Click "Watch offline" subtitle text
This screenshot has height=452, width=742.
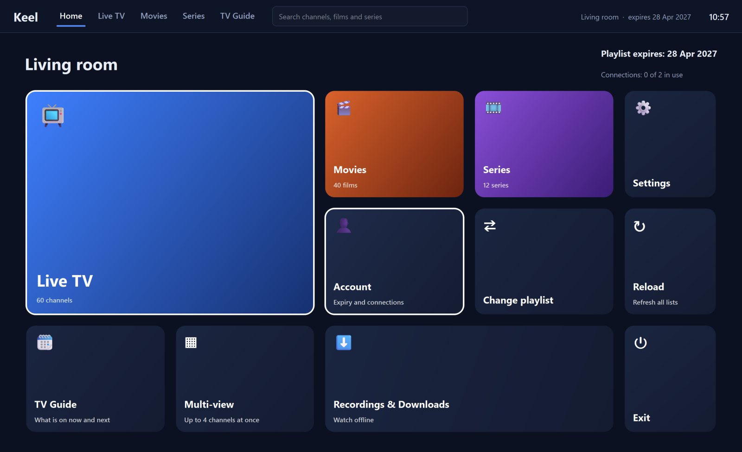click(x=353, y=420)
